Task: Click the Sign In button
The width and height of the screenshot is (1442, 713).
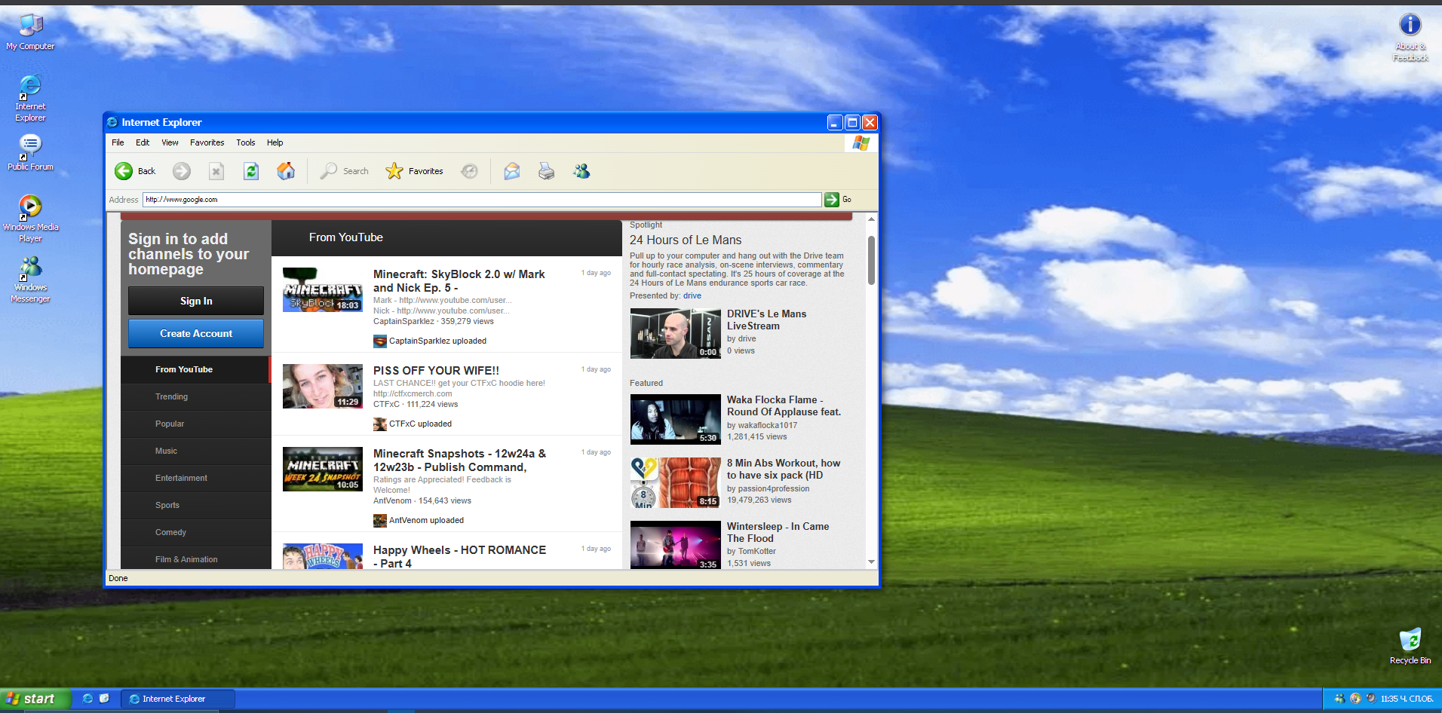Action: point(196,301)
